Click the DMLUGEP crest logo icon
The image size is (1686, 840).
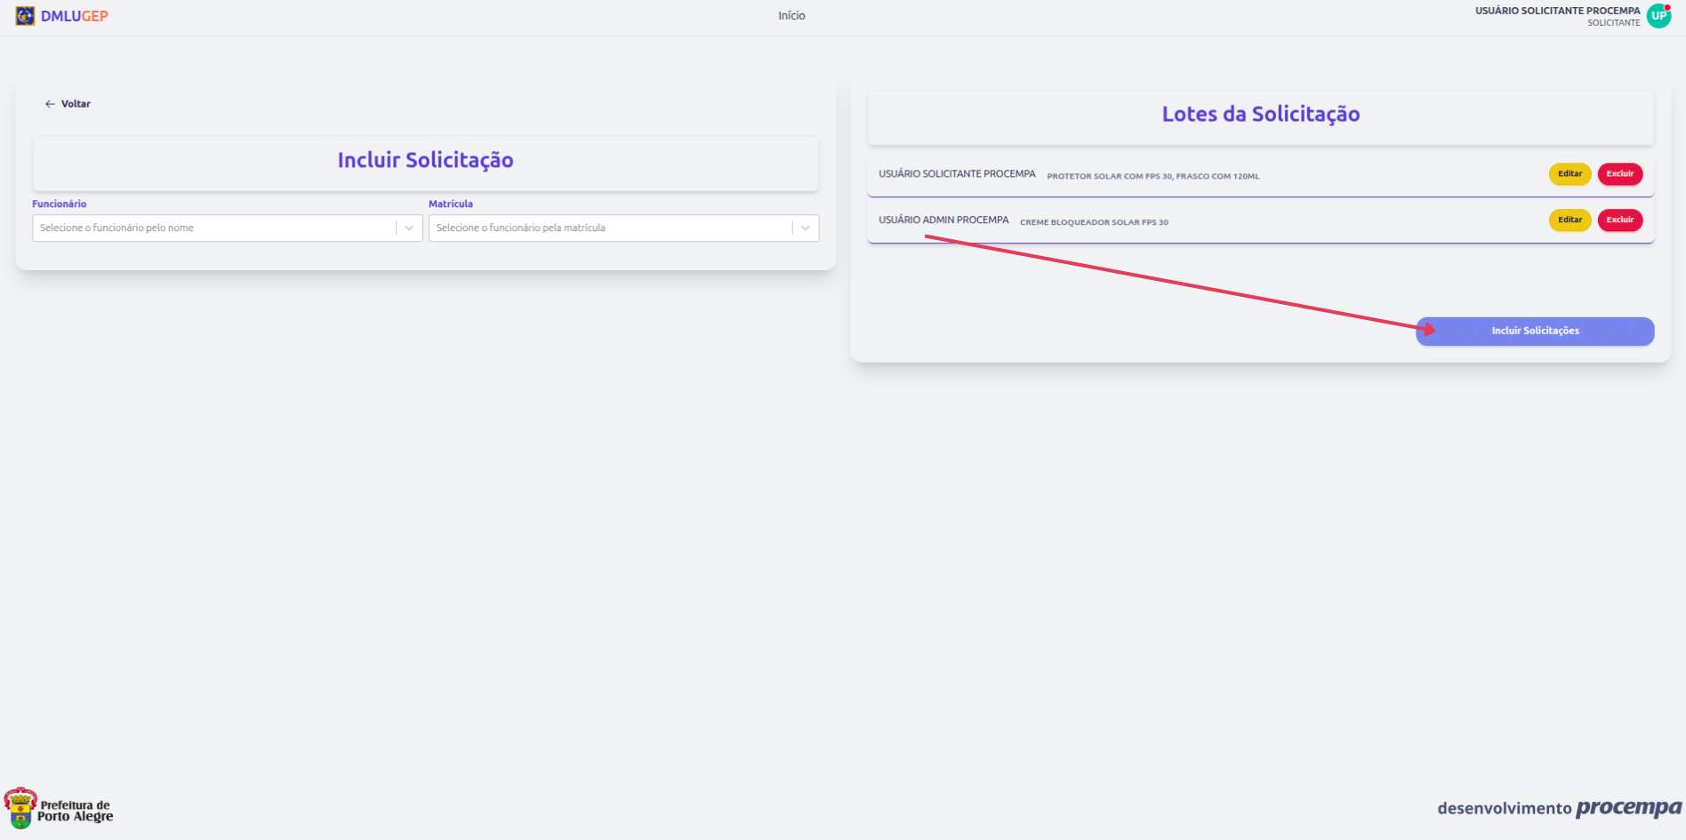tap(25, 16)
